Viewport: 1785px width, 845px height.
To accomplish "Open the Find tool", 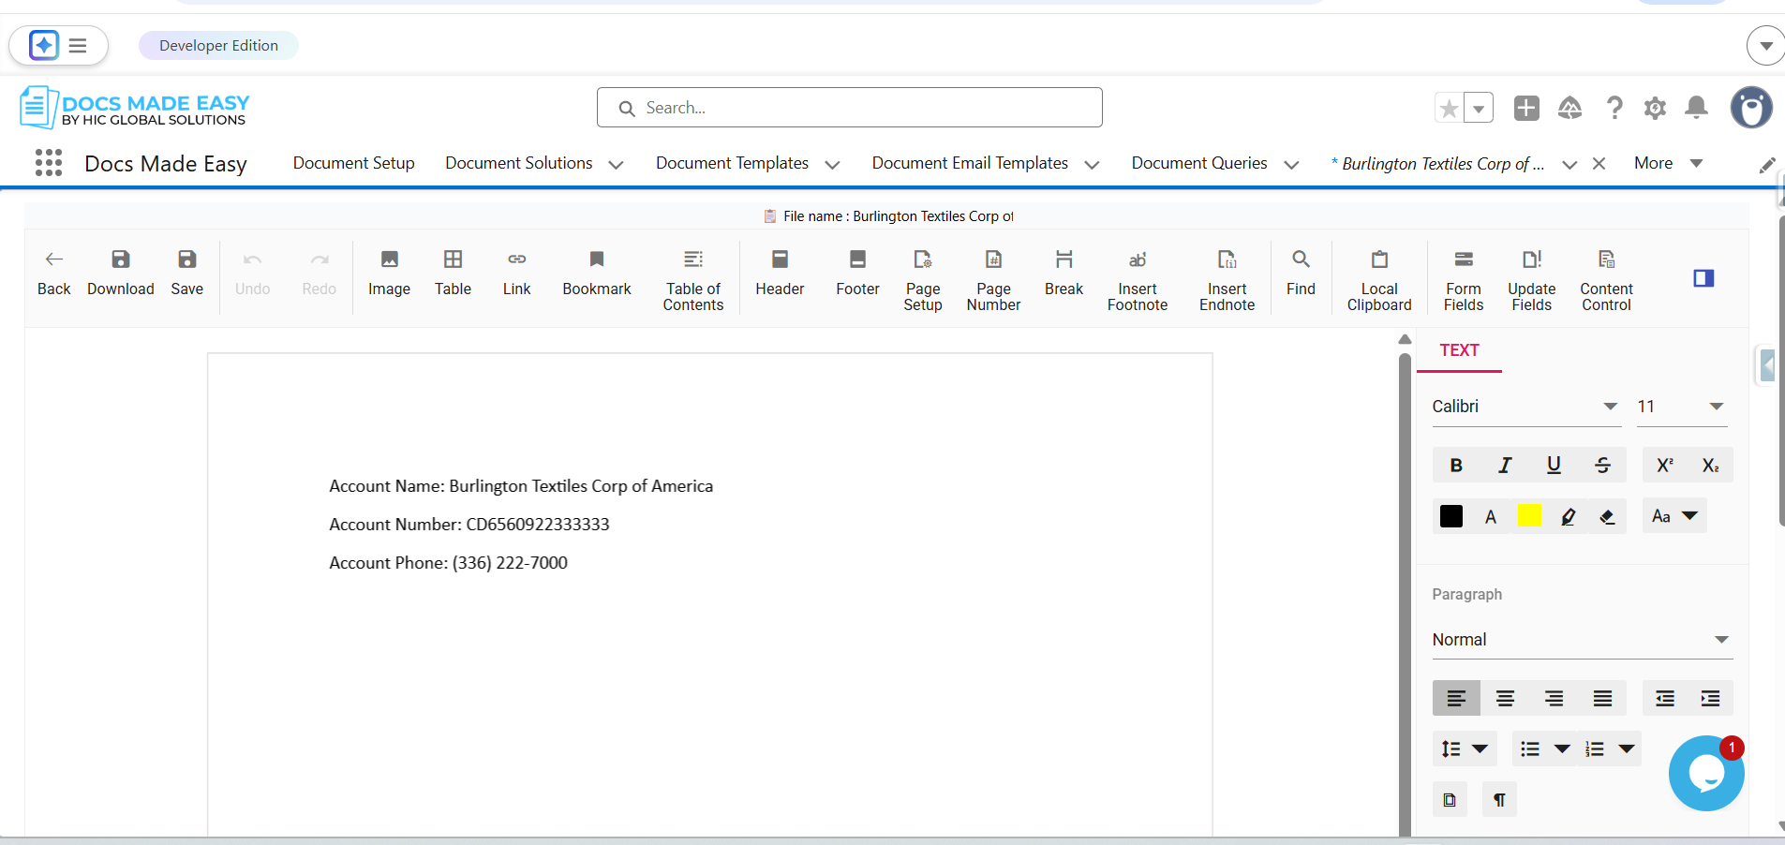I will [x=1301, y=272].
